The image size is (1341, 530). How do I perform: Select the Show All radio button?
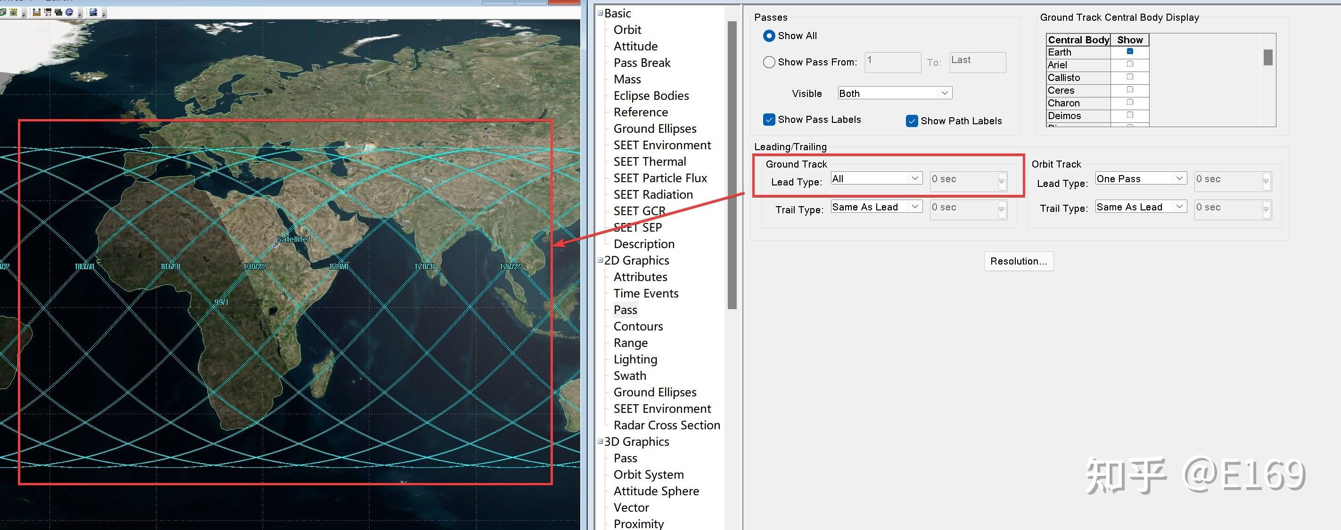[769, 36]
